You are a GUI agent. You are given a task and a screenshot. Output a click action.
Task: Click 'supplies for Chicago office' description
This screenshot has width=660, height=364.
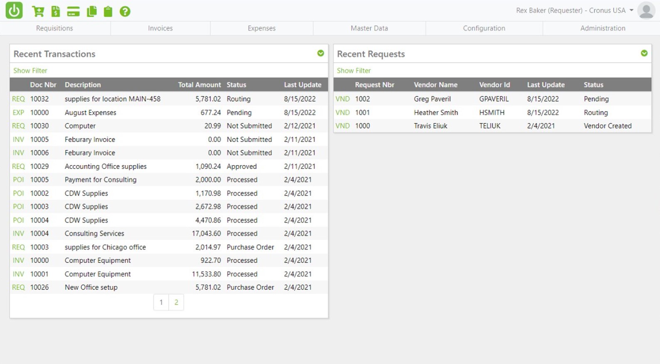tap(105, 247)
